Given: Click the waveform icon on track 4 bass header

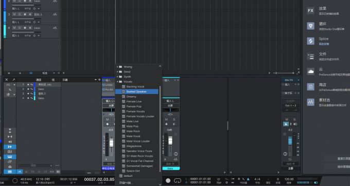Looking at the screenshot, I should click(55, 28).
